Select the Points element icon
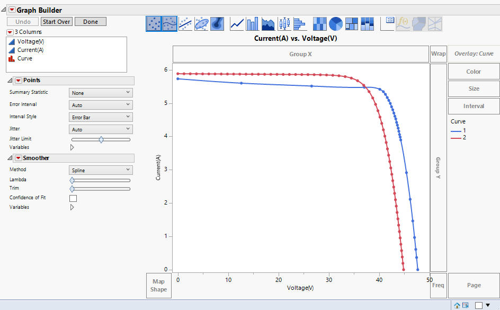This screenshot has height=310, width=500. 154,24
